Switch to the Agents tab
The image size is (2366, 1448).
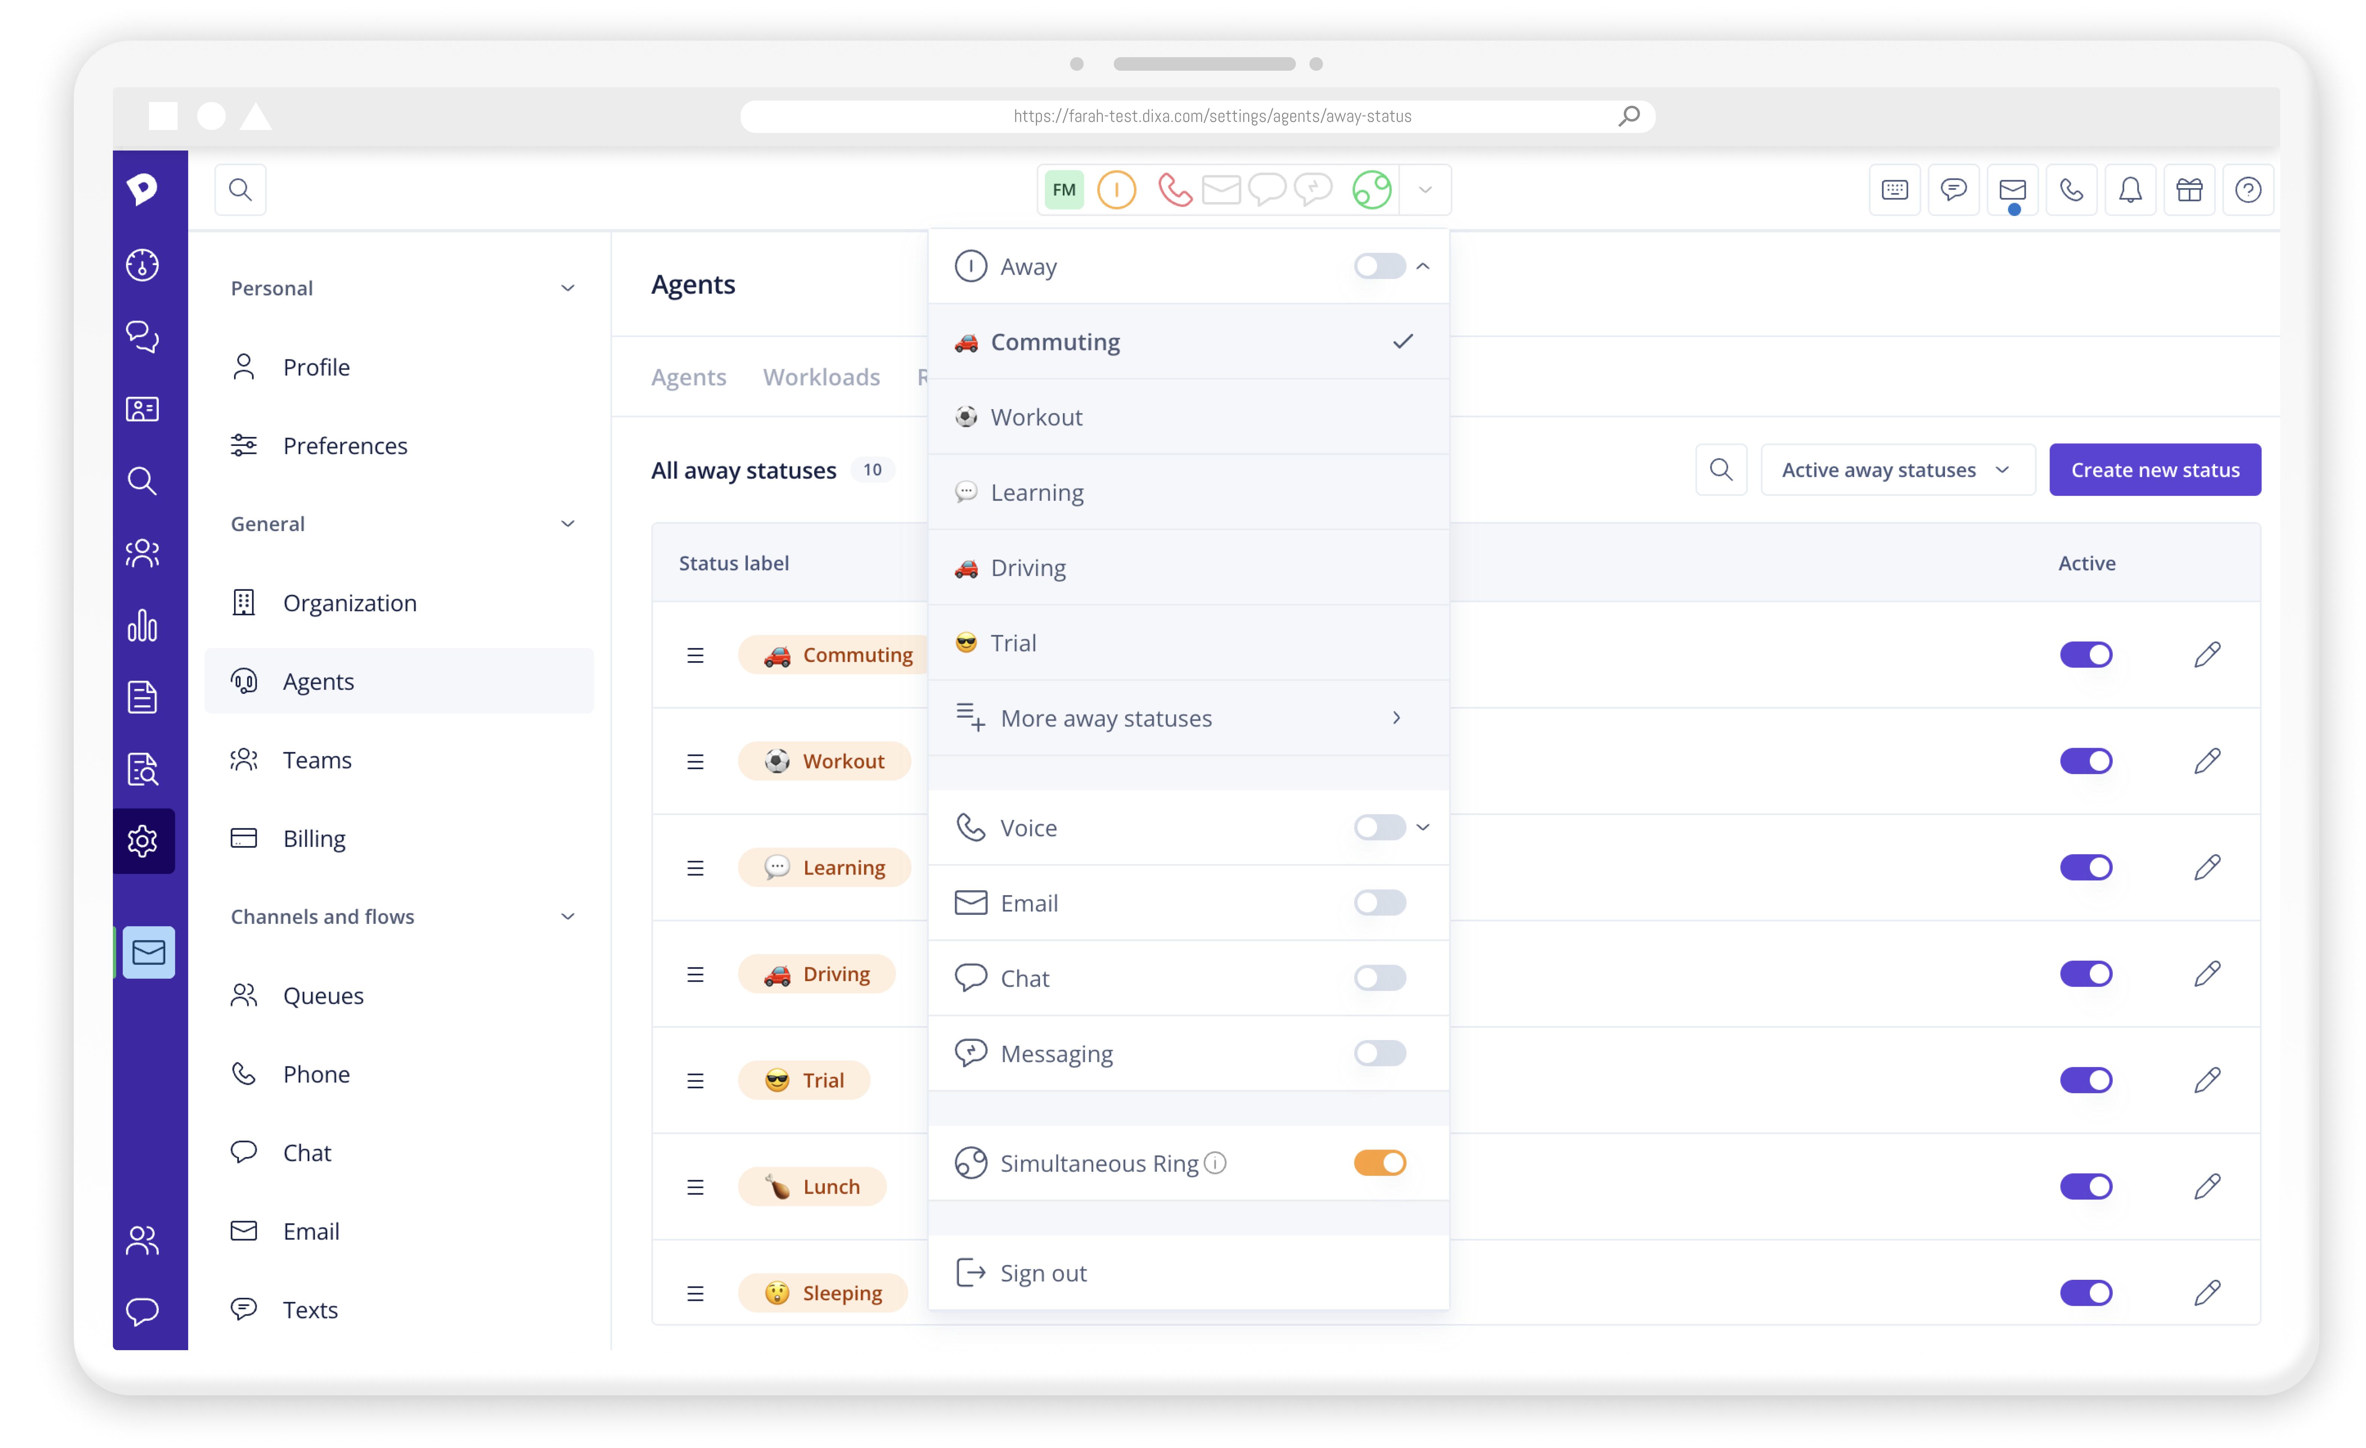coord(689,377)
